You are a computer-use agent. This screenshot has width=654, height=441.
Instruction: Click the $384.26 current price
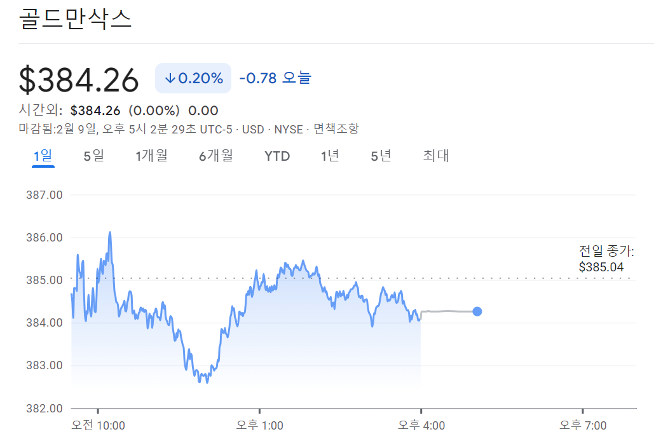tap(79, 77)
